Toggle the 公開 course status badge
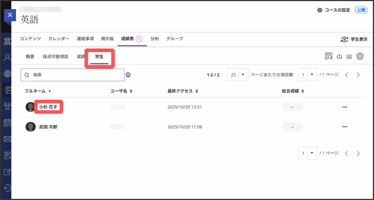374x200 pixels. (x=361, y=10)
